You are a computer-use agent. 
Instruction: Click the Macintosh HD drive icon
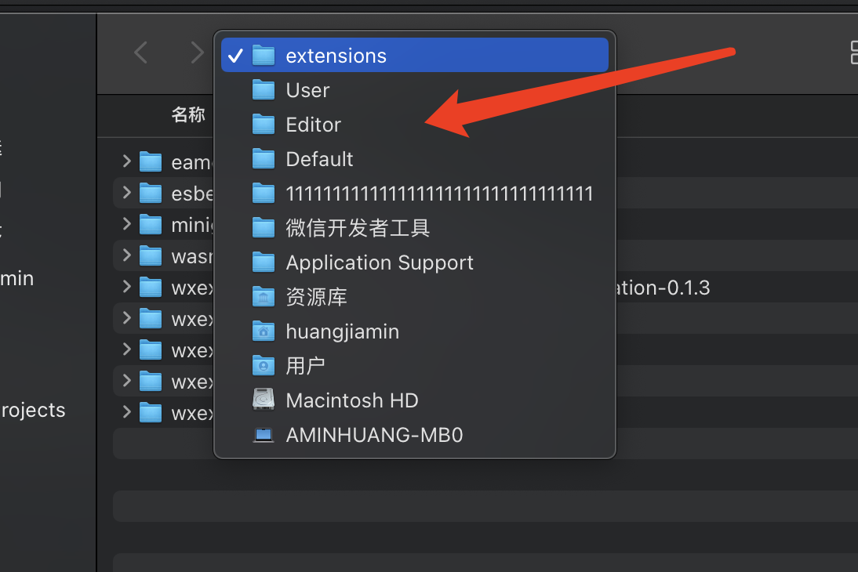[x=264, y=400]
